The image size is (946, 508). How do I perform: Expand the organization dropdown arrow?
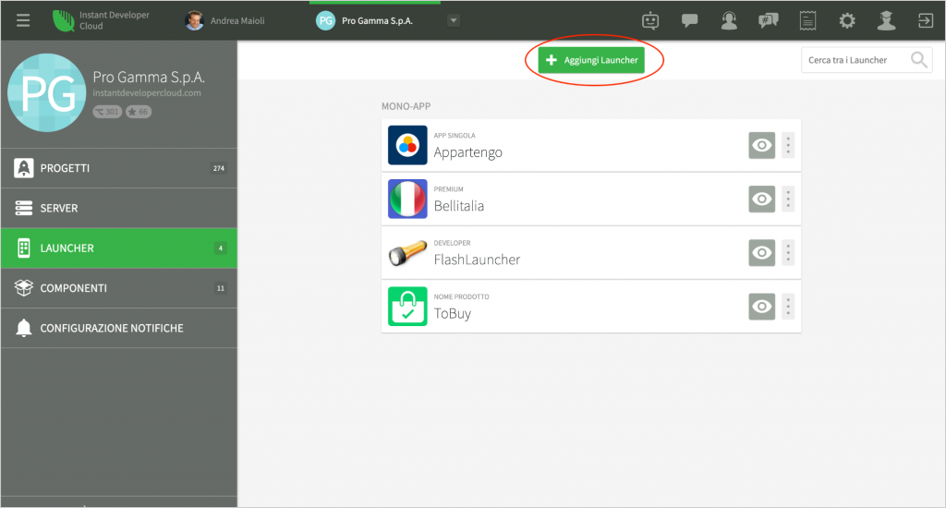click(453, 20)
